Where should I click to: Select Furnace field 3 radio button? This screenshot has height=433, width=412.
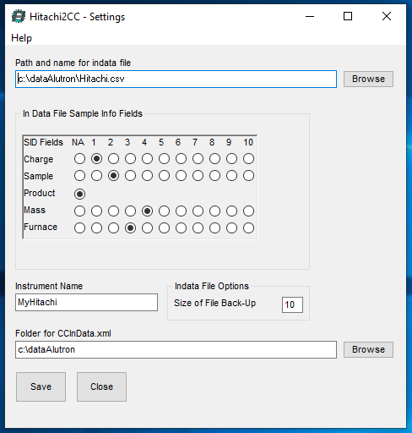(x=130, y=227)
